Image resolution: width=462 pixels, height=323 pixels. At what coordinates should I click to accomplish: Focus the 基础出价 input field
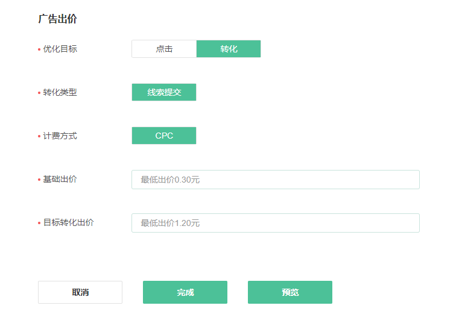[275, 180]
